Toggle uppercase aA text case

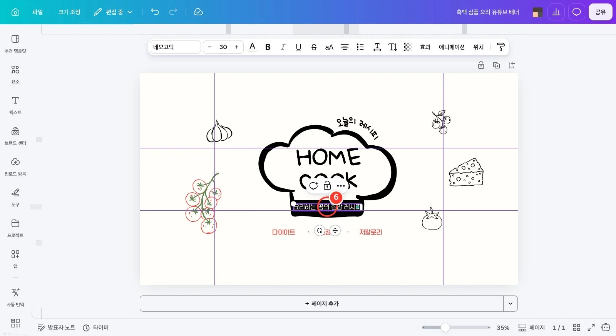click(329, 47)
